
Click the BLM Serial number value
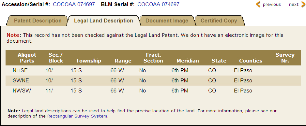click(158, 4)
